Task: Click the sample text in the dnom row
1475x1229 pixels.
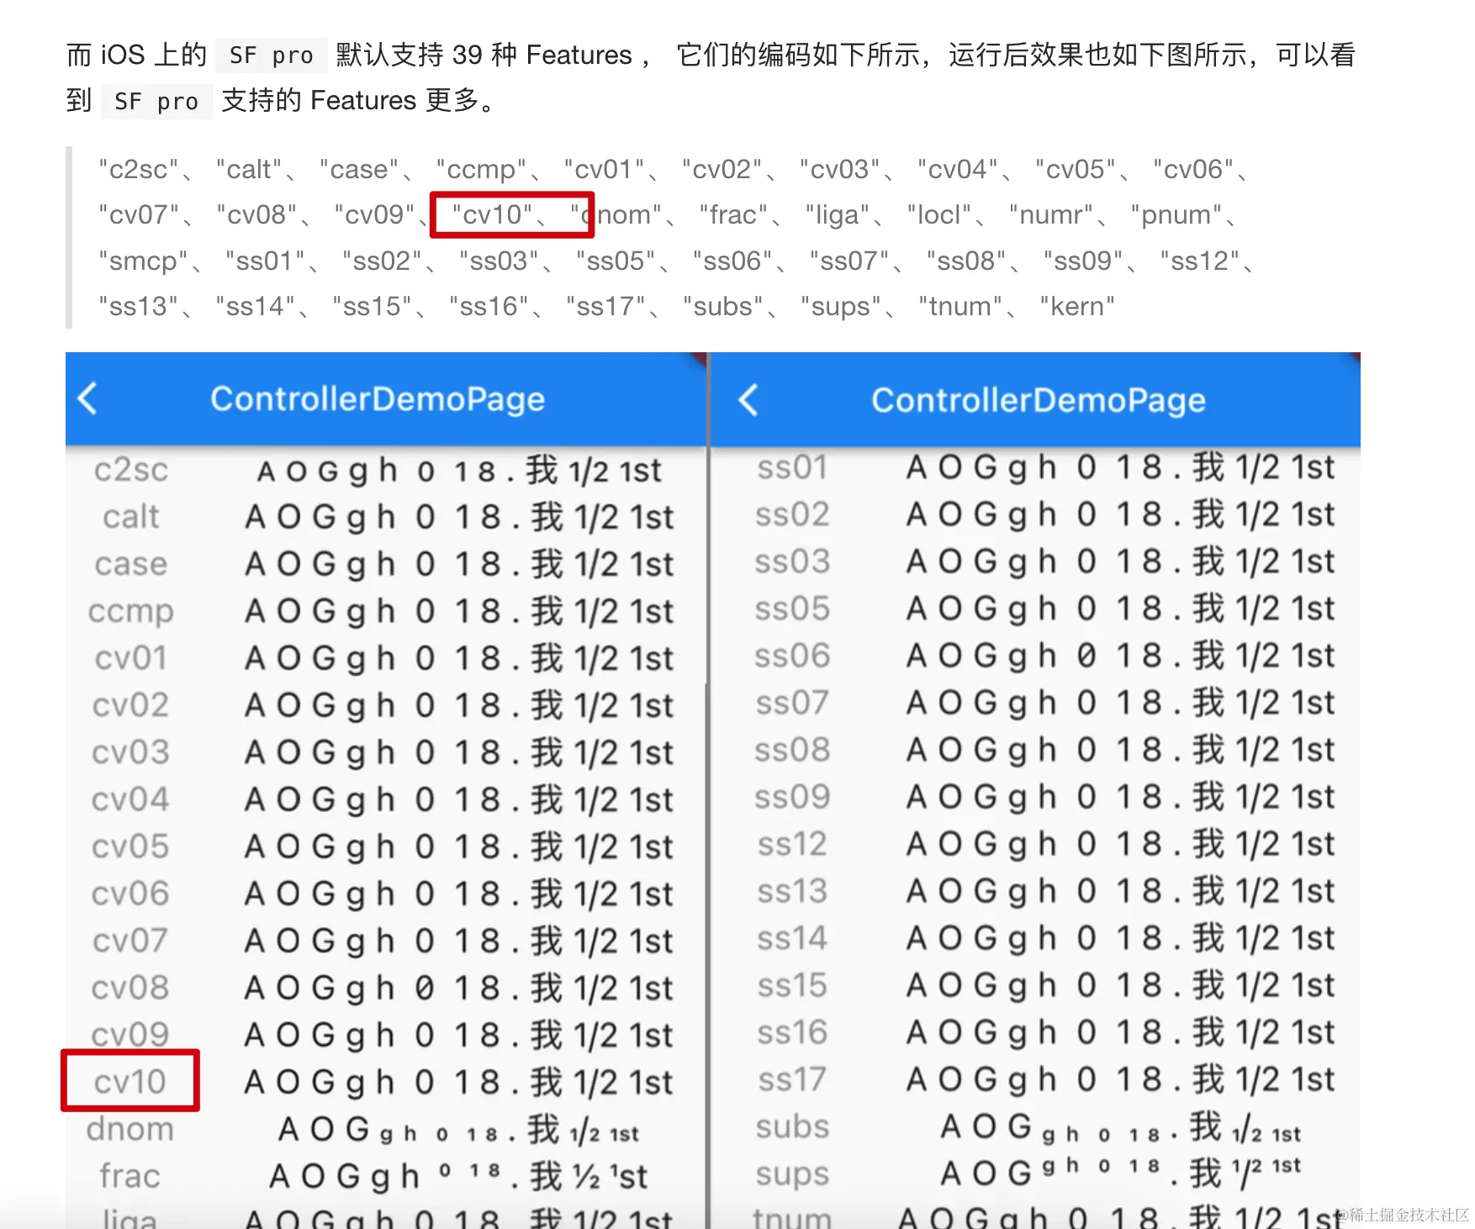Action: (459, 1130)
